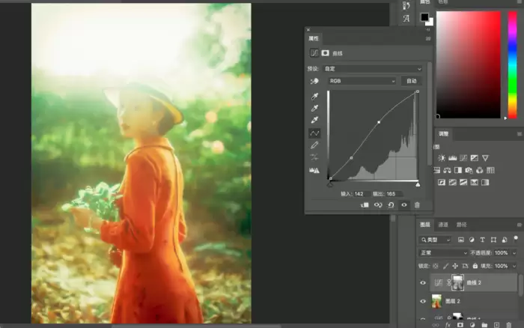
Task: Click the 自动 auto button in Curves
Action: coord(412,81)
